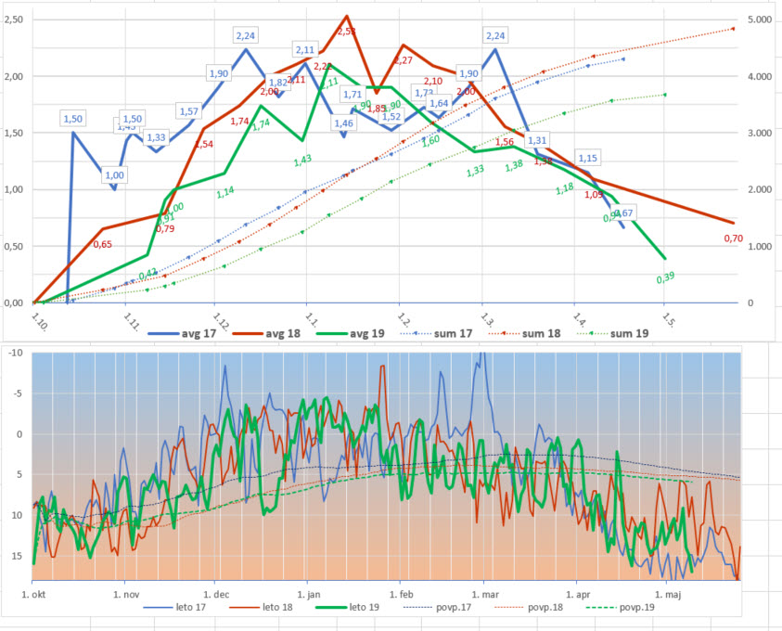Click the bottom chart axis label '1. okt'
Viewport: 782px width, 631px height.
click(x=33, y=595)
